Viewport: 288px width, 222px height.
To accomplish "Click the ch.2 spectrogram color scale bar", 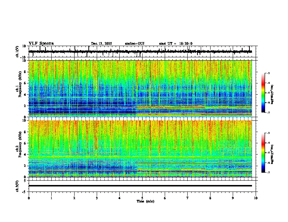I will (x=263, y=153).
